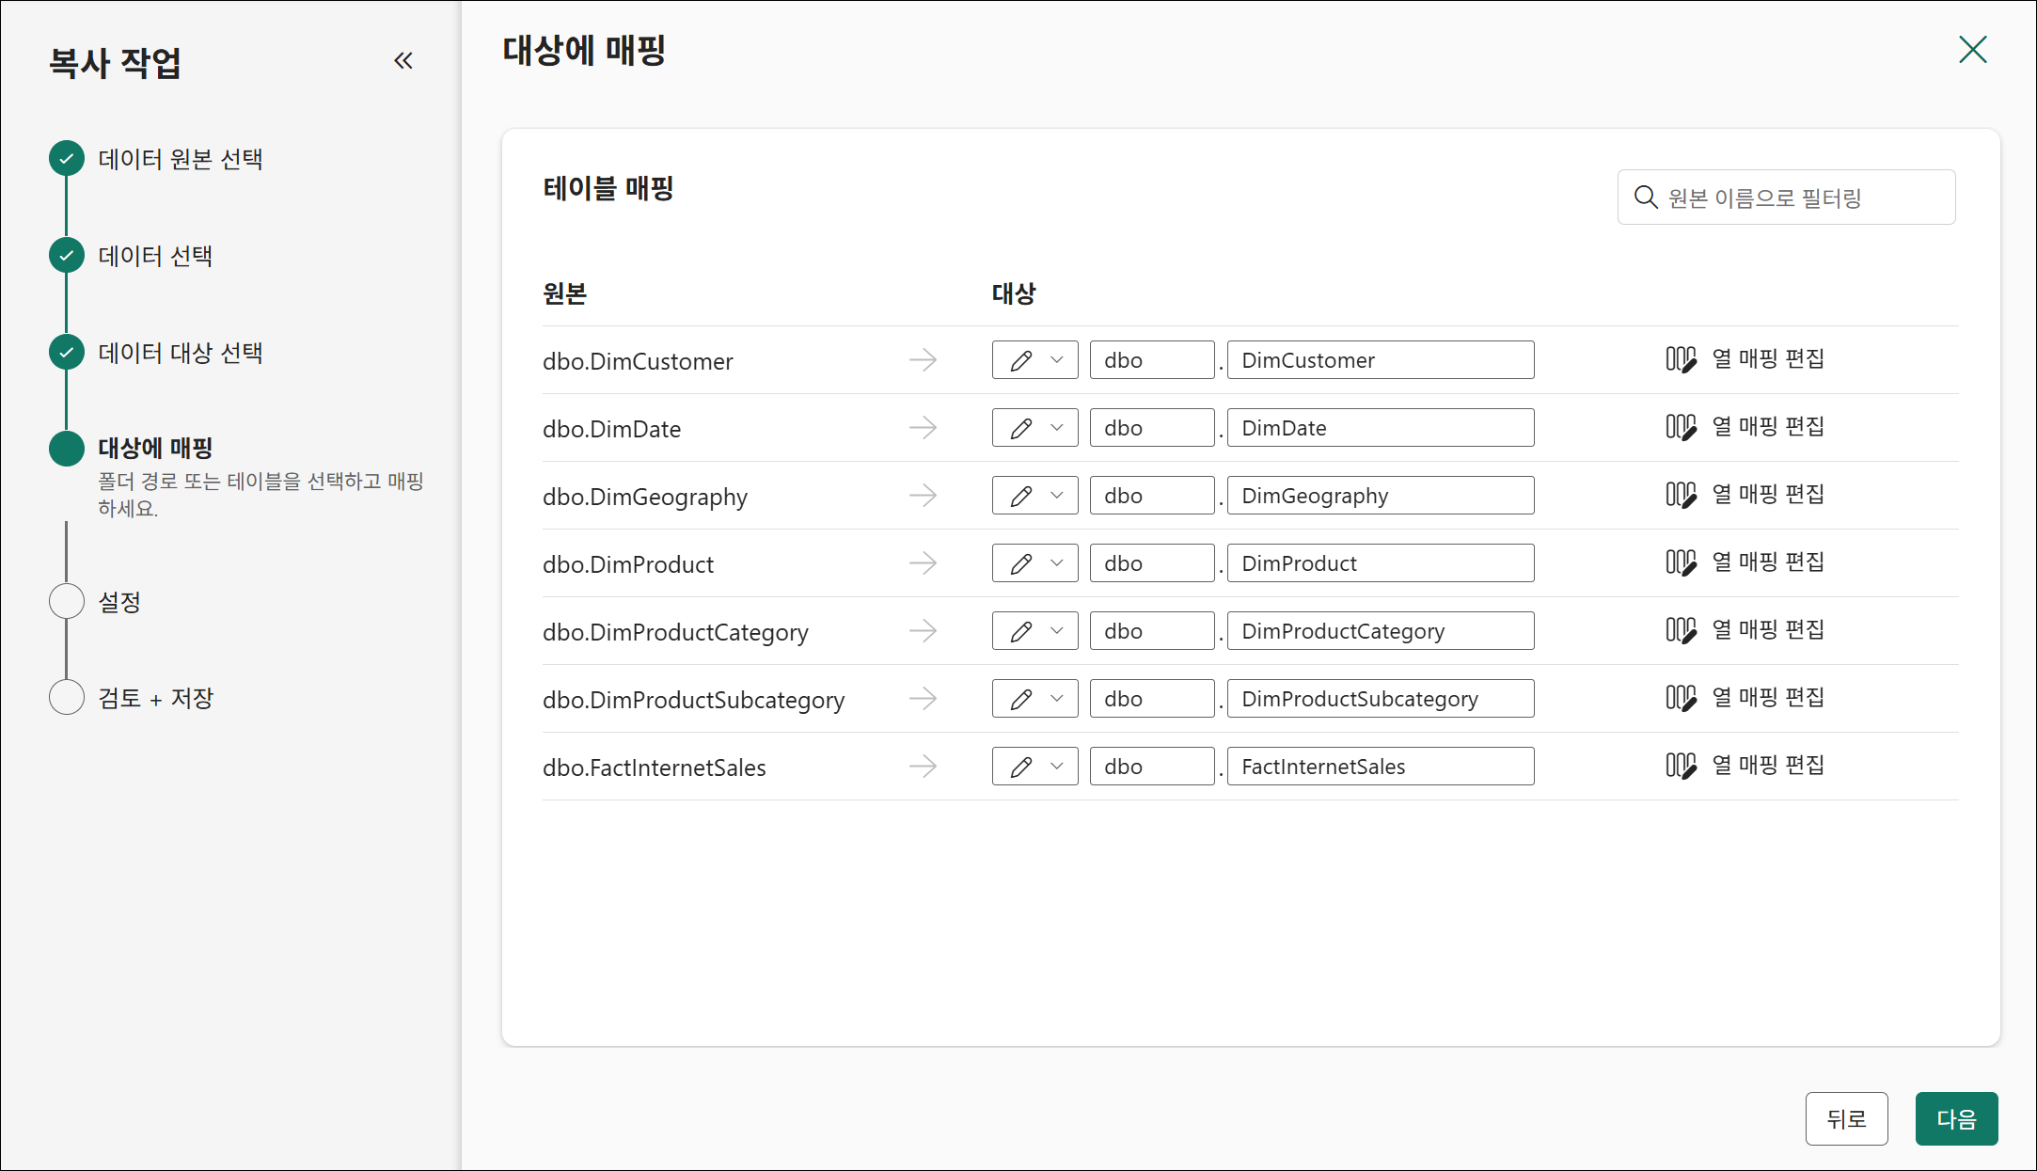Click column mapping icon for DimCustomer row
Viewport: 2037px width, 1171px height.
point(1681,359)
